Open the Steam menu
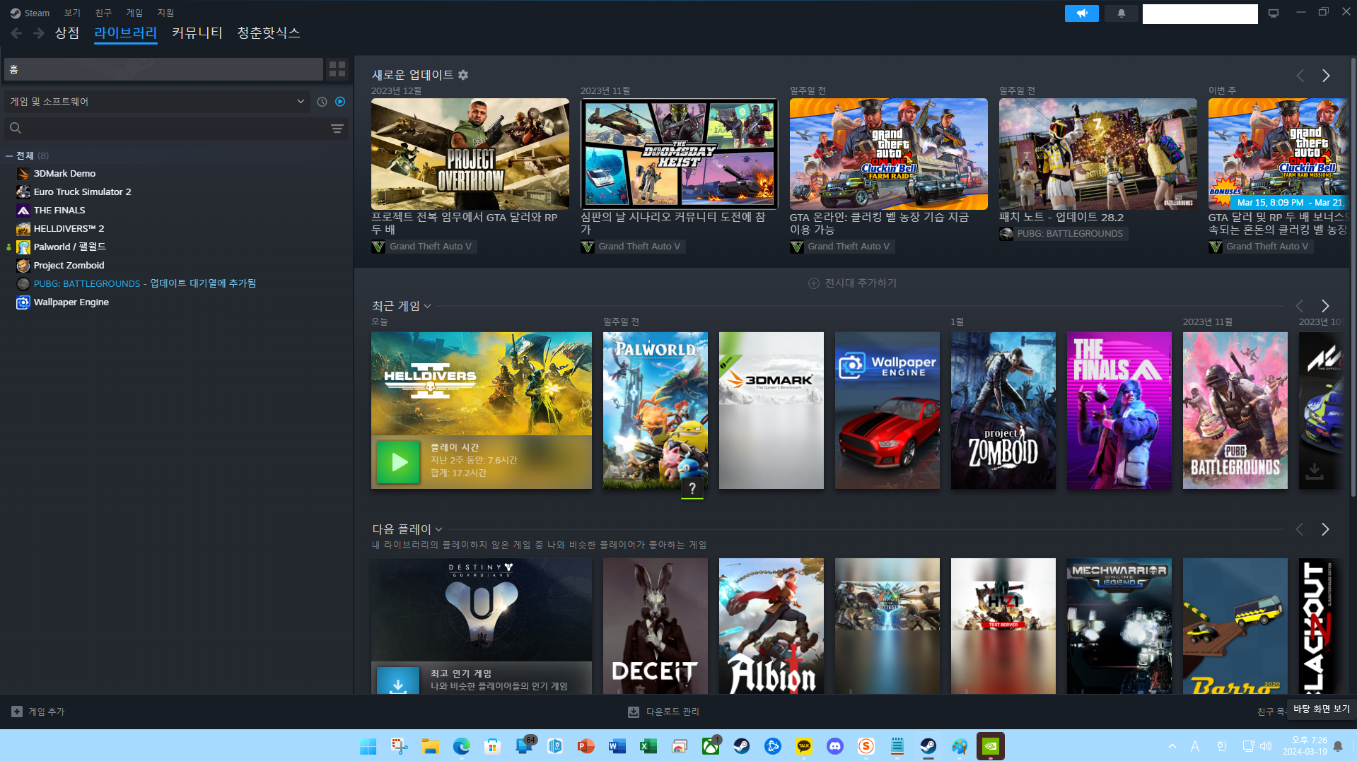The height and width of the screenshot is (761, 1357). [30, 13]
